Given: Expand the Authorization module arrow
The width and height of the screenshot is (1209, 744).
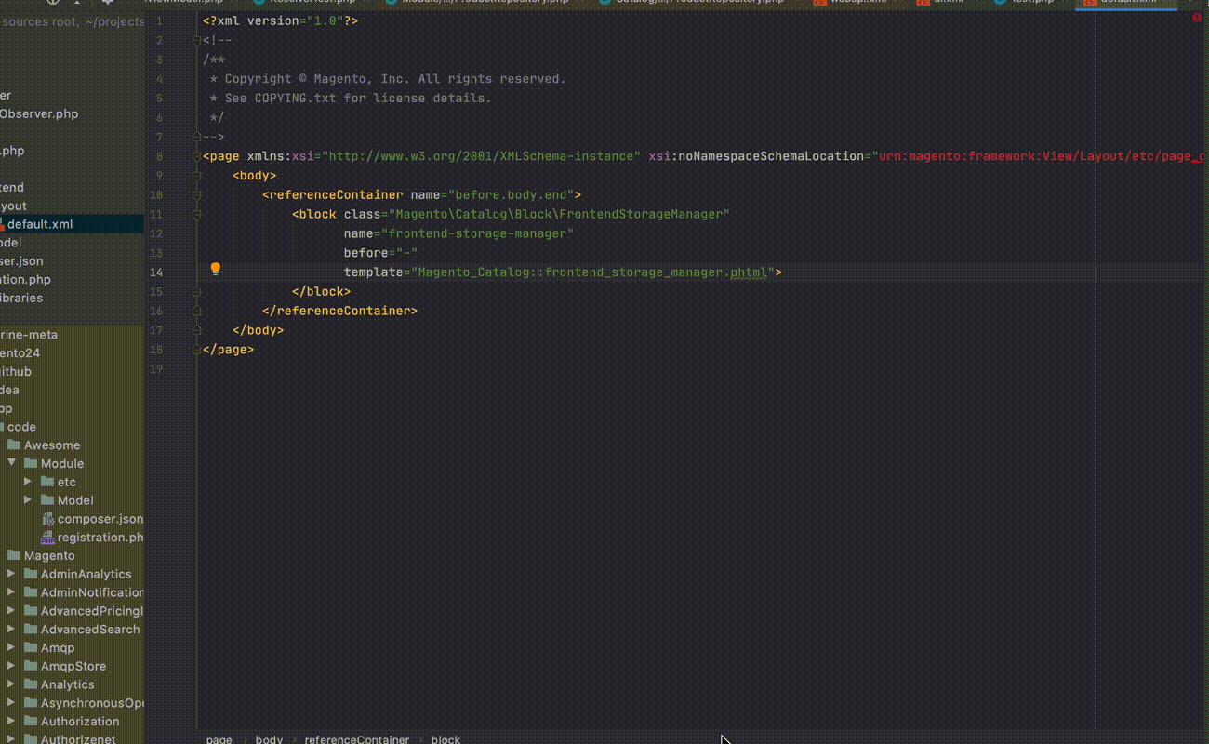Looking at the screenshot, I should point(11,722).
